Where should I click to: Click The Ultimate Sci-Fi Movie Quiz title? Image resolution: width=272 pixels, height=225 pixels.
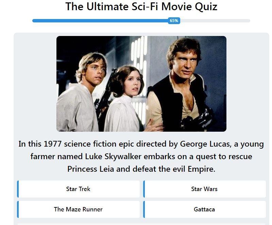(x=141, y=6)
